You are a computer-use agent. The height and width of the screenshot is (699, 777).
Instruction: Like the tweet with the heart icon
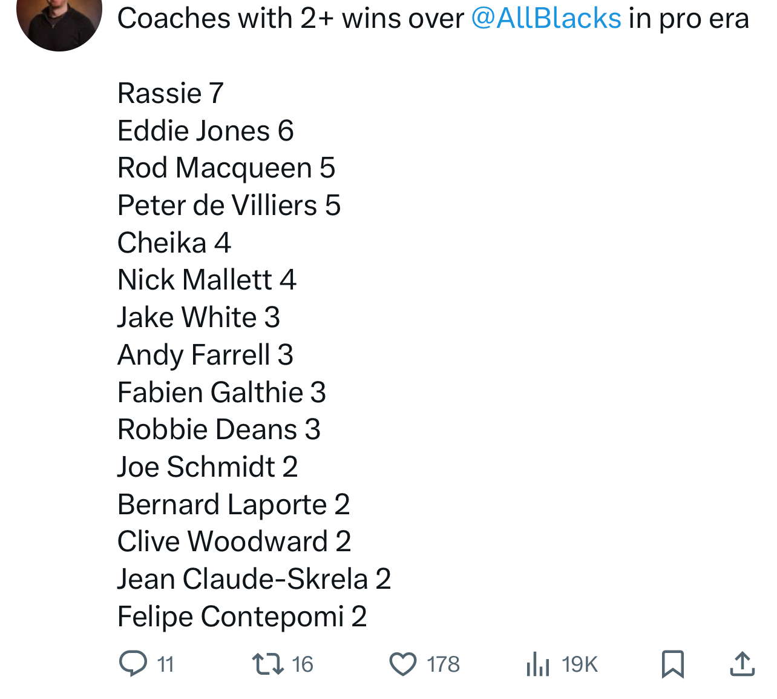(x=403, y=664)
